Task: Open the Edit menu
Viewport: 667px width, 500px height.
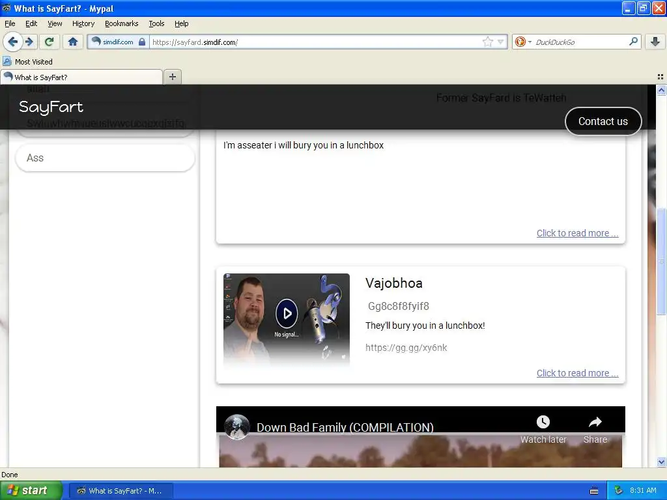Action: tap(31, 23)
